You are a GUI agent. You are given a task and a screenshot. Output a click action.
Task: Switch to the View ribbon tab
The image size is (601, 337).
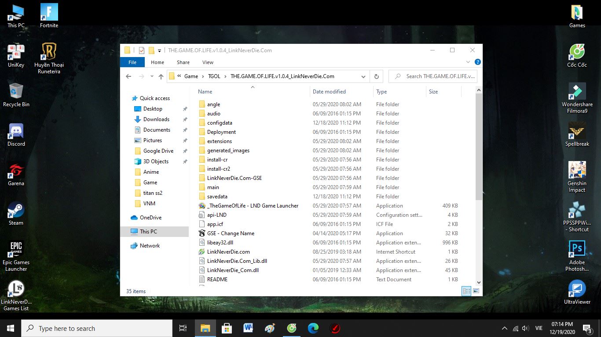208,62
